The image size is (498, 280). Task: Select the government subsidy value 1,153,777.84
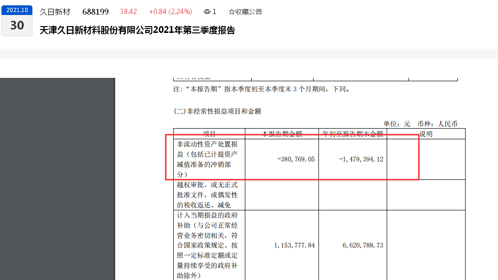click(x=294, y=245)
